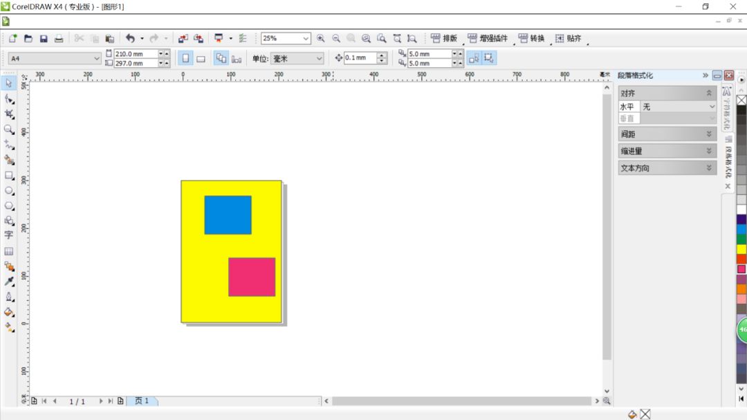Select the Rectangle tool
The width and height of the screenshot is (747, 420).
[x=8, y=176]
